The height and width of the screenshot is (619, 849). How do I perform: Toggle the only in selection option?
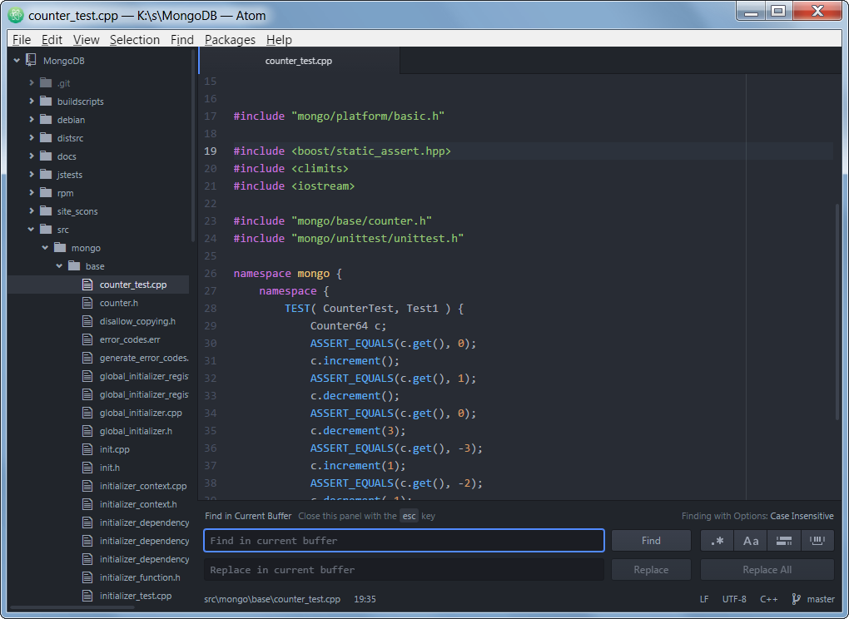783,541
